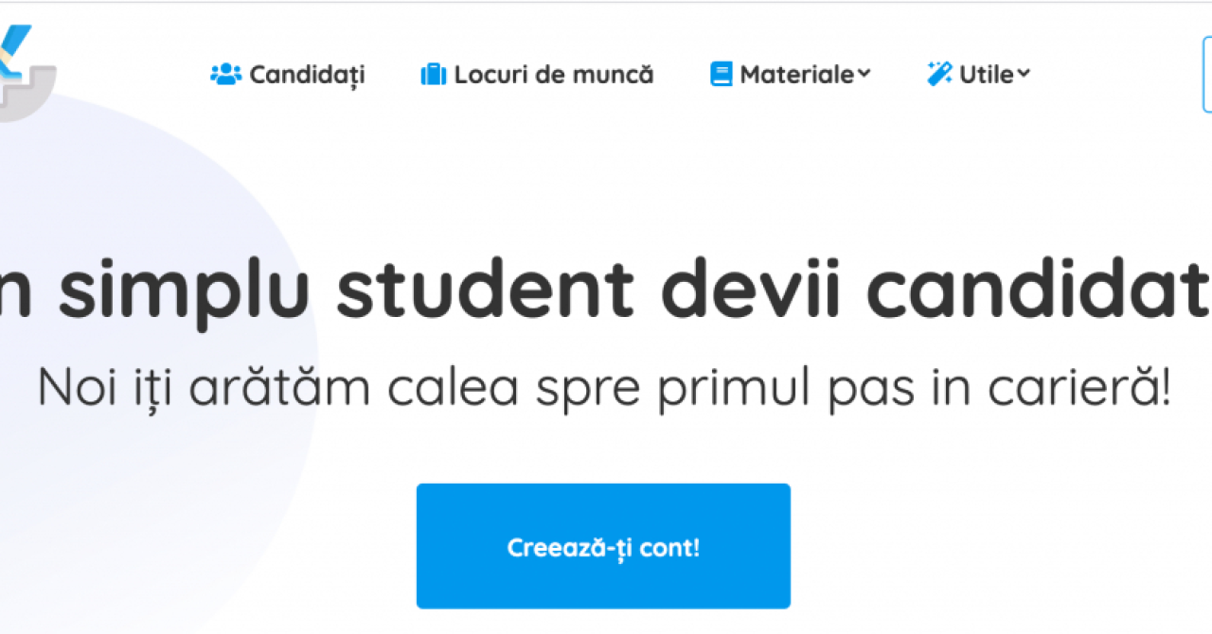Screen dimensions: 1212x634
Task: Click the Candidați text link
Action: coord(307,75)
